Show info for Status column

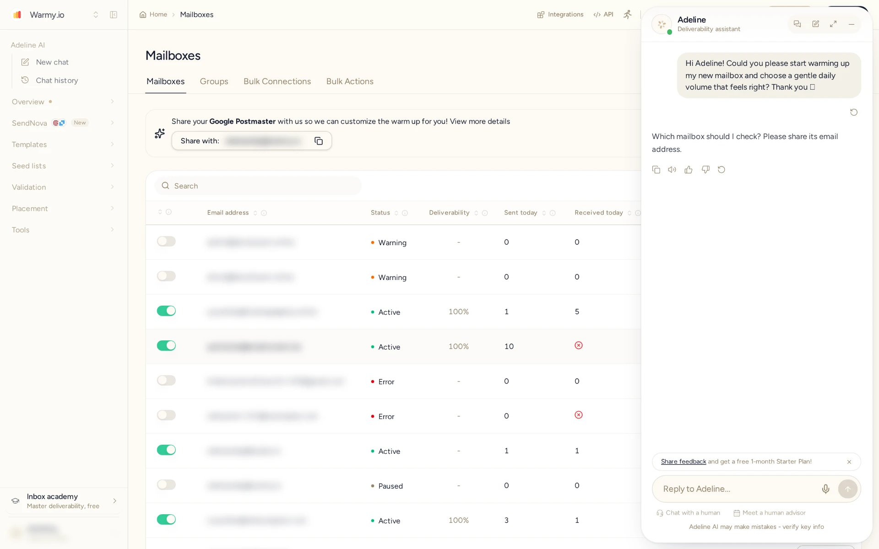pyautogui.click(x=405, y=213)
